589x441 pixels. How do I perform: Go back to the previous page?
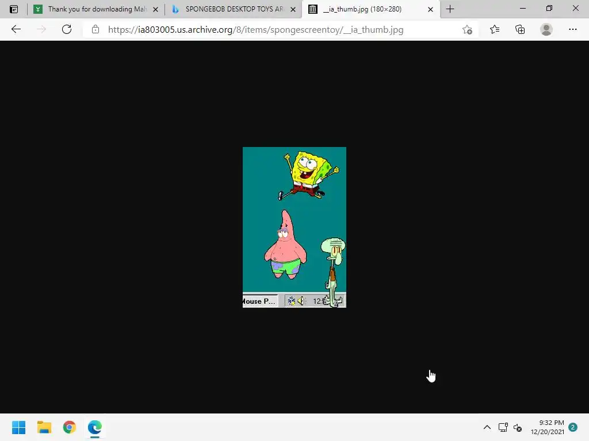(16, 29)
